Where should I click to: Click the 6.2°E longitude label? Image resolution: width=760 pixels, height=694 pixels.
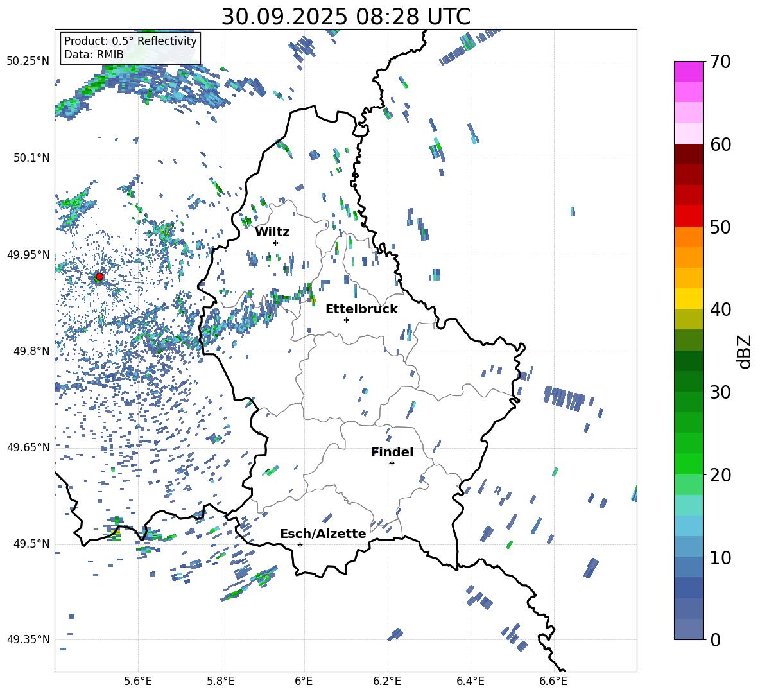387,682
